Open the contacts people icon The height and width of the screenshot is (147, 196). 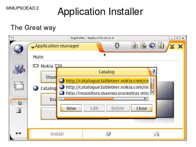[19, 69]
